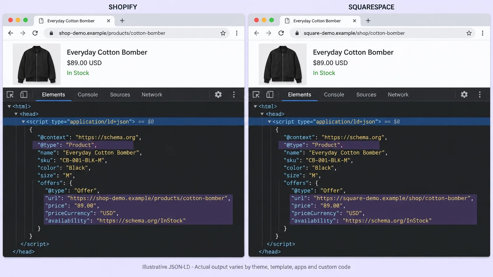493x277 pixels.
Task: Open the Network tab in Squarespace DevTools
Action: [x=398, y=94]
